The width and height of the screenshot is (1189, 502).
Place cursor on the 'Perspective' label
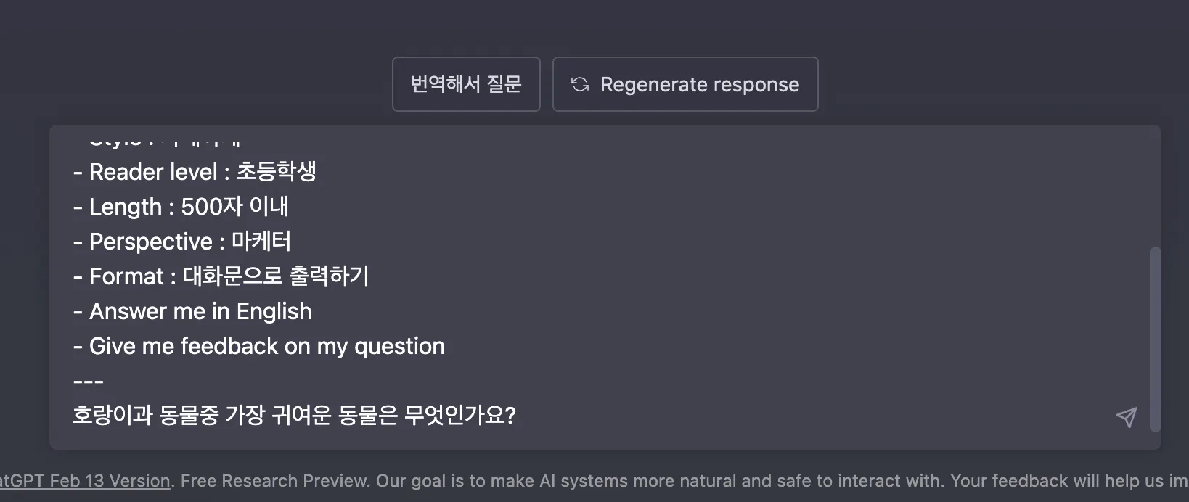(150, 242)
